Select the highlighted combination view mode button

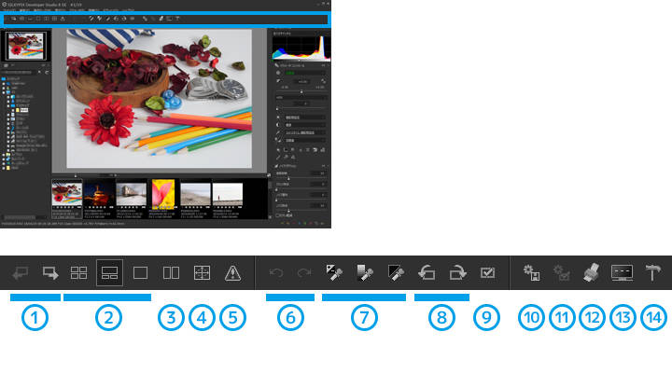click(x=110, y=273)
